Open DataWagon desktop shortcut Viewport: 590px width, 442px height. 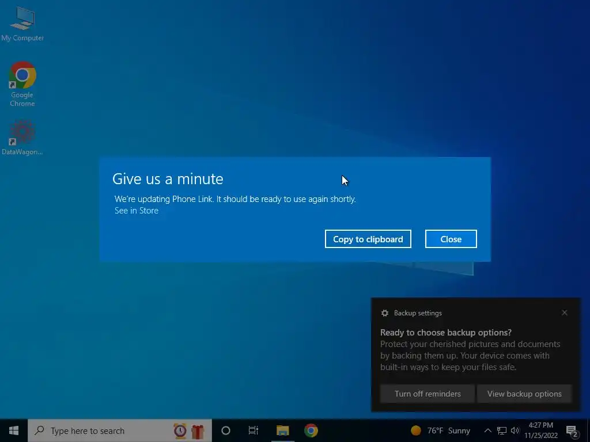22,138
